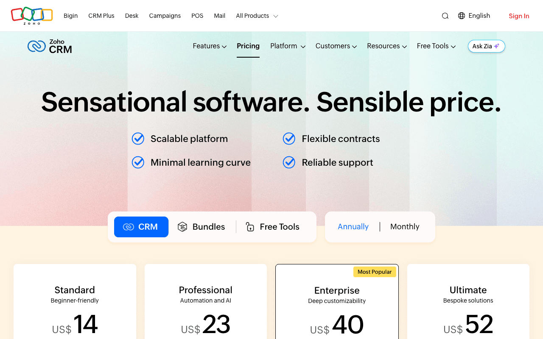Expand the Platform menu
Screen dimensions: 543x339
pyautogui.click(x=288, y=46)
